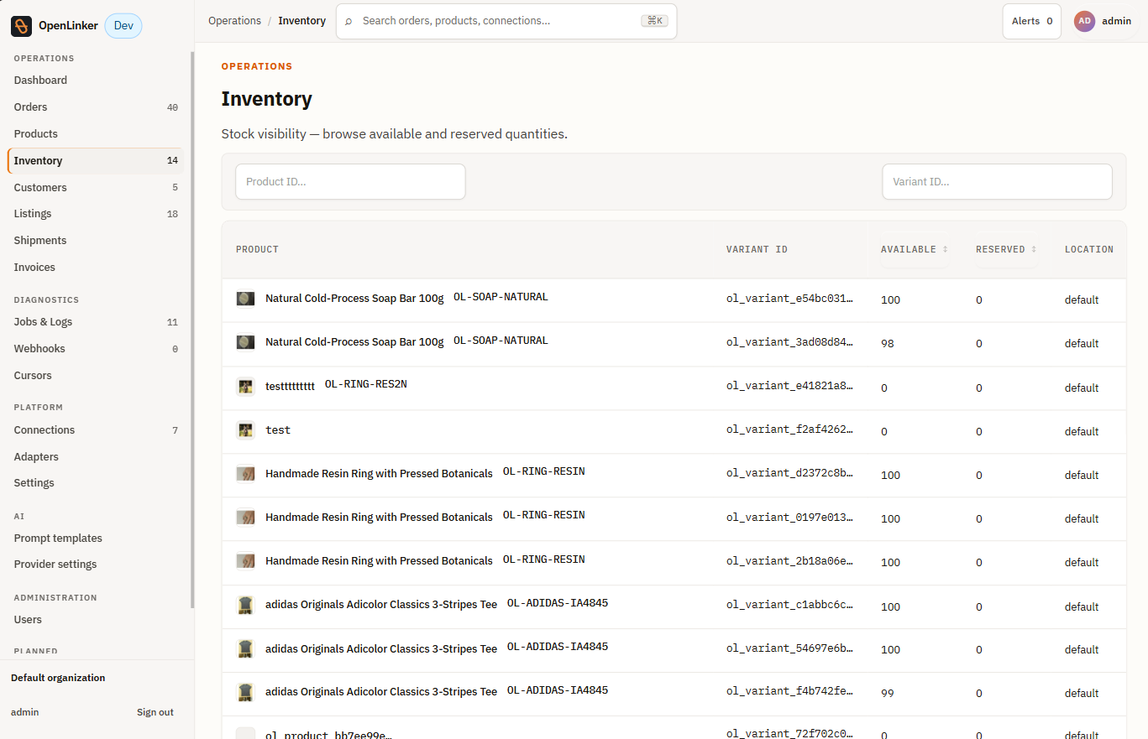This screenshot has width=1148, height=739.
Task: Open Settings in the sidebar
Action: (x=96, y=483)
